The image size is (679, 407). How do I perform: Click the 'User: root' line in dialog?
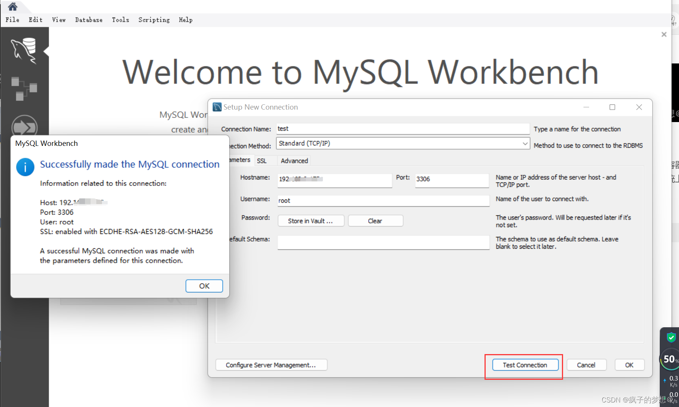[57, 222]
